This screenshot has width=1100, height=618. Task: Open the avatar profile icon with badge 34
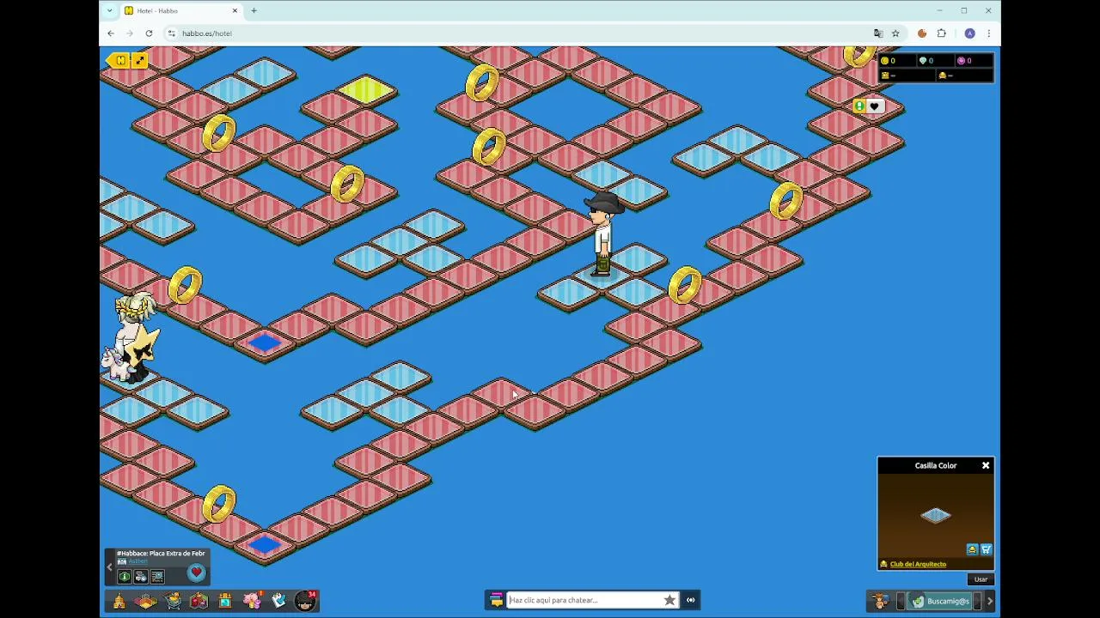click(306, 601)
